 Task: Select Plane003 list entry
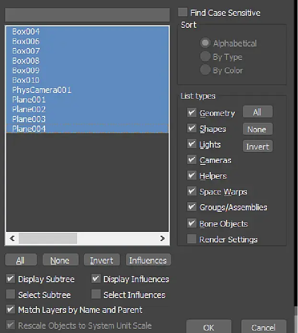coord(29,119)
